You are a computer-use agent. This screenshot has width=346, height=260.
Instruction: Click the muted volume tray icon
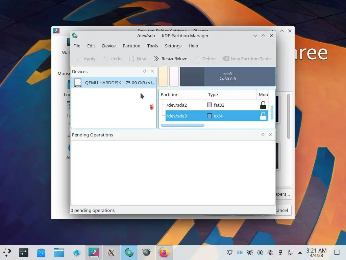coord(270,252)
